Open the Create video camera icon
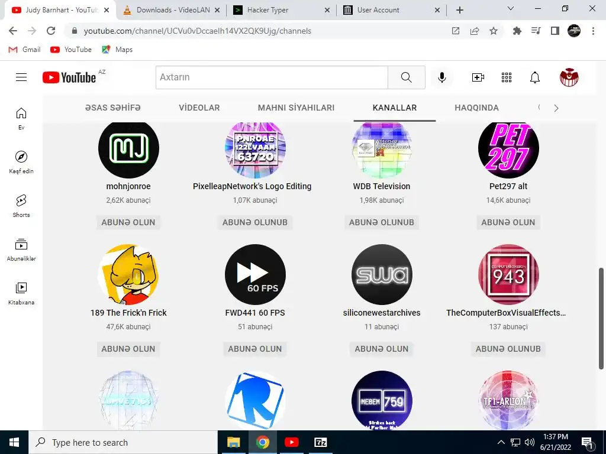The image size is (606, 454). pyautogui.click(x=478, y=77)
